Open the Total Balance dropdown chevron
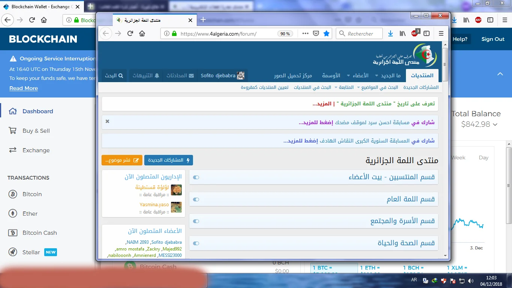 pyautogui.click(x=495, y=124)
